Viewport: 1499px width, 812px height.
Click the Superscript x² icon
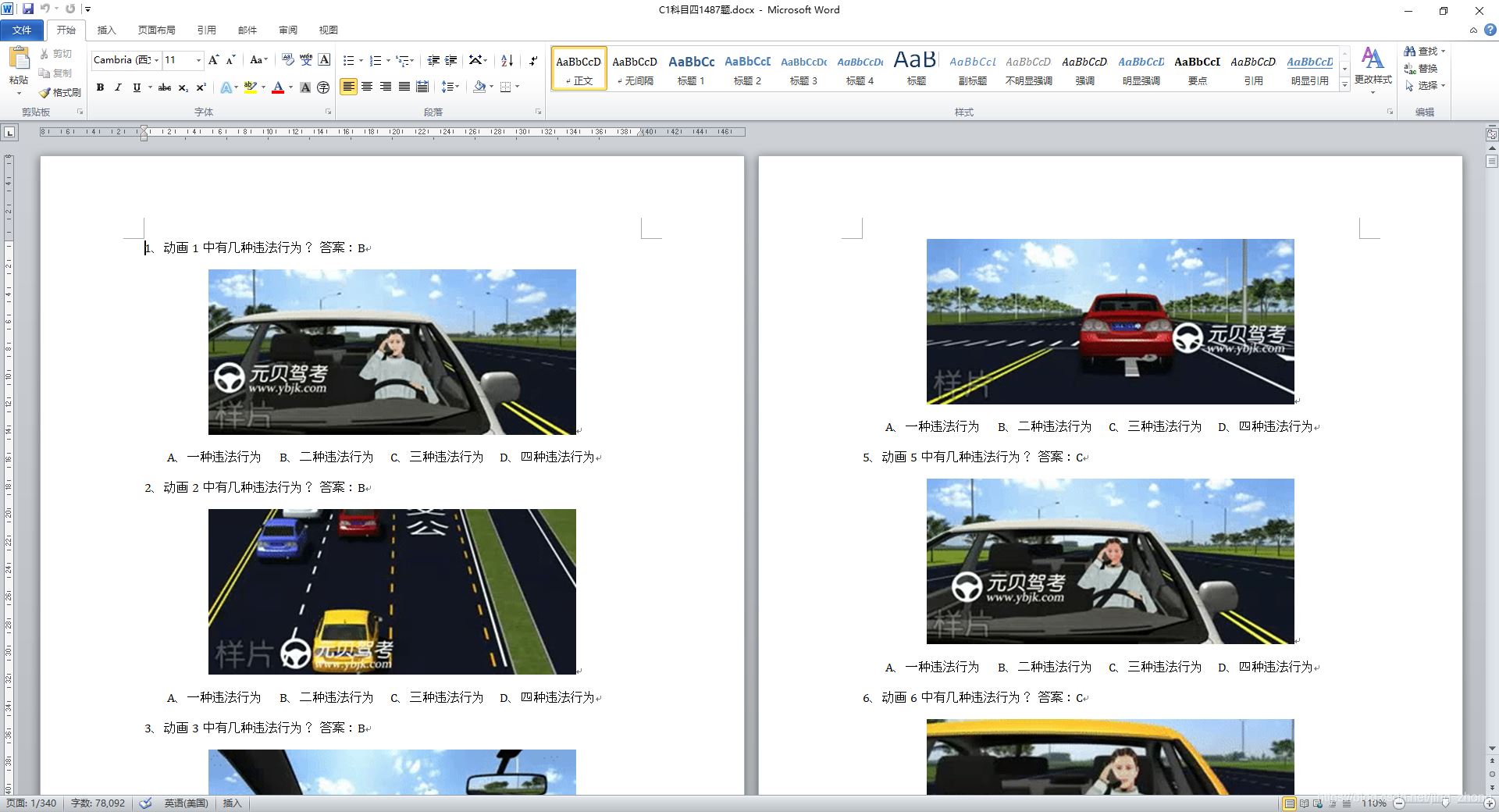click(201, 87)
